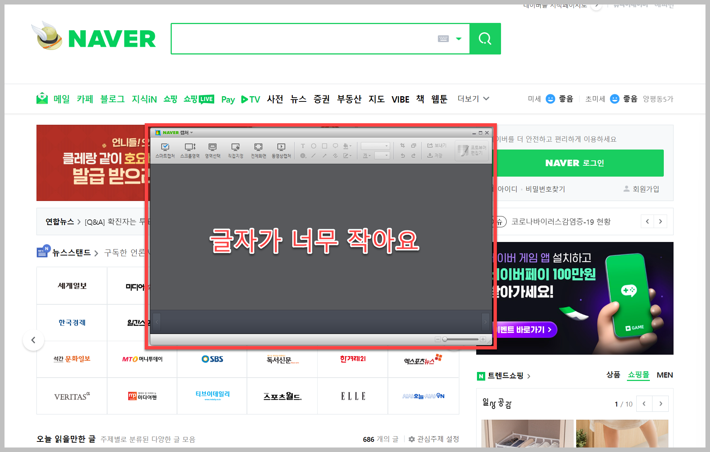Screen dimensions: 710x452
Task: Click 보내기 send button
Action: [x=437, y=145]
